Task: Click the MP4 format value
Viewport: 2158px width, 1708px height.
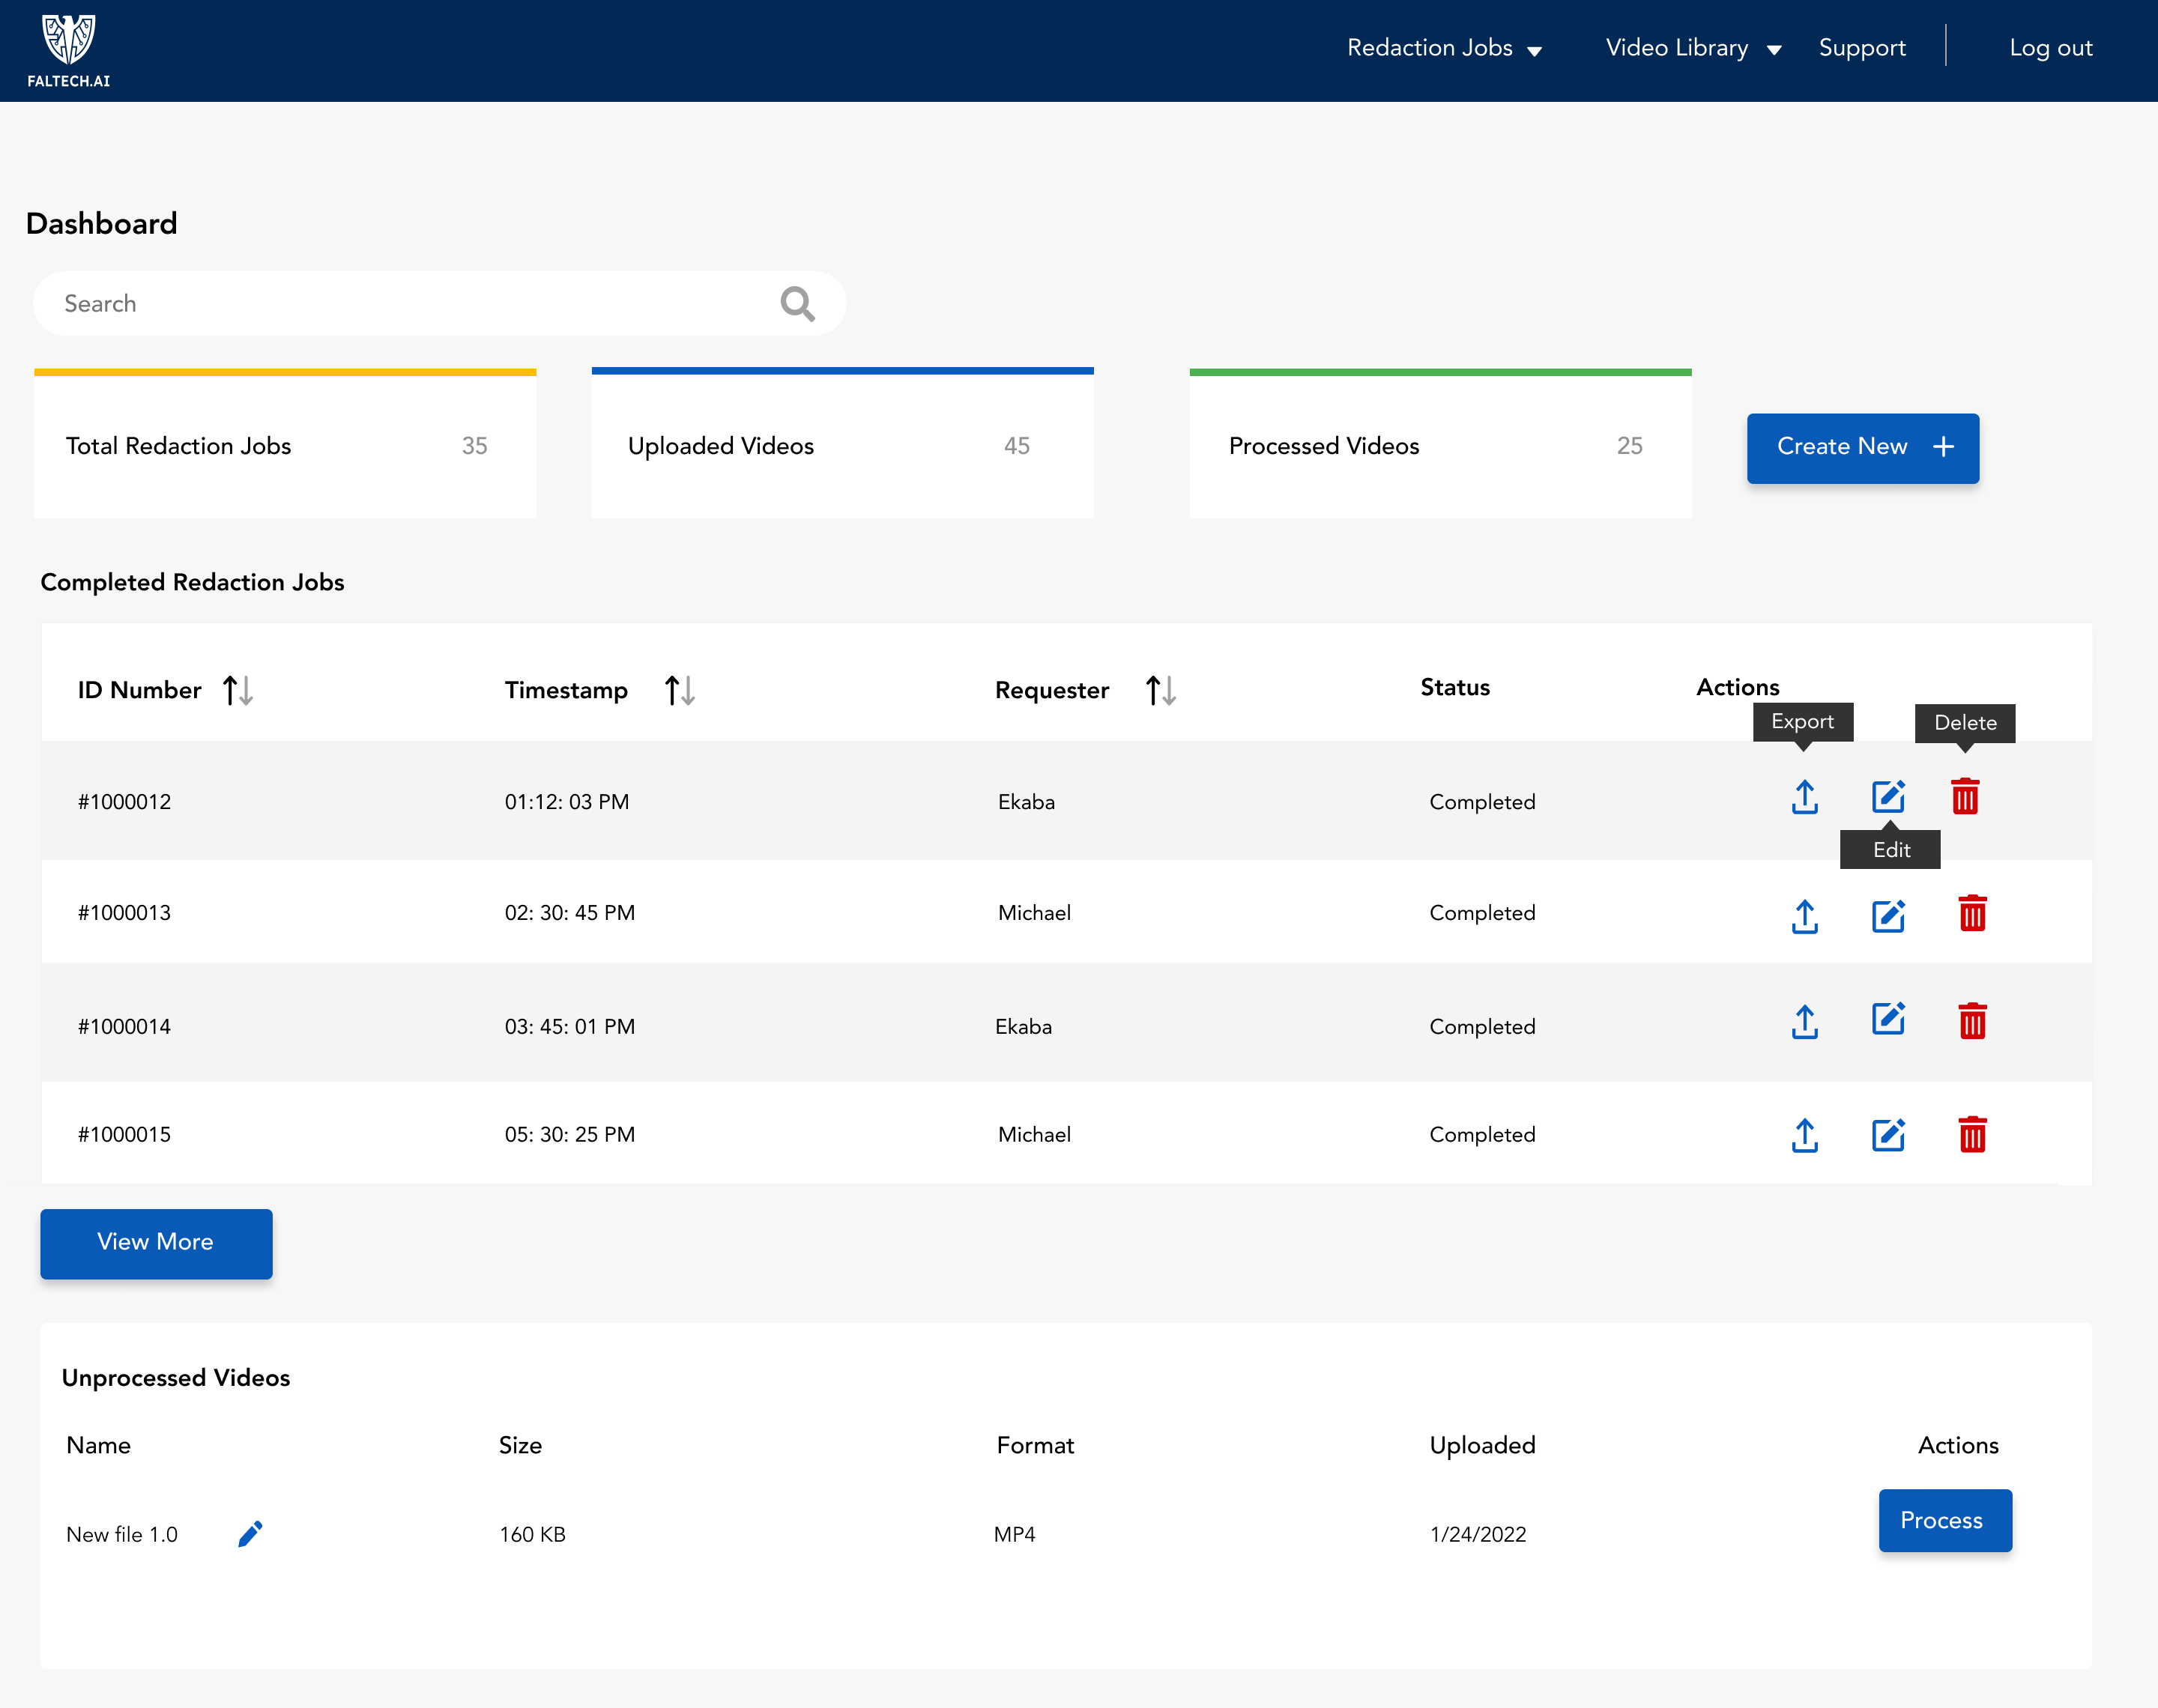Action: [x=1014, y=1535]
